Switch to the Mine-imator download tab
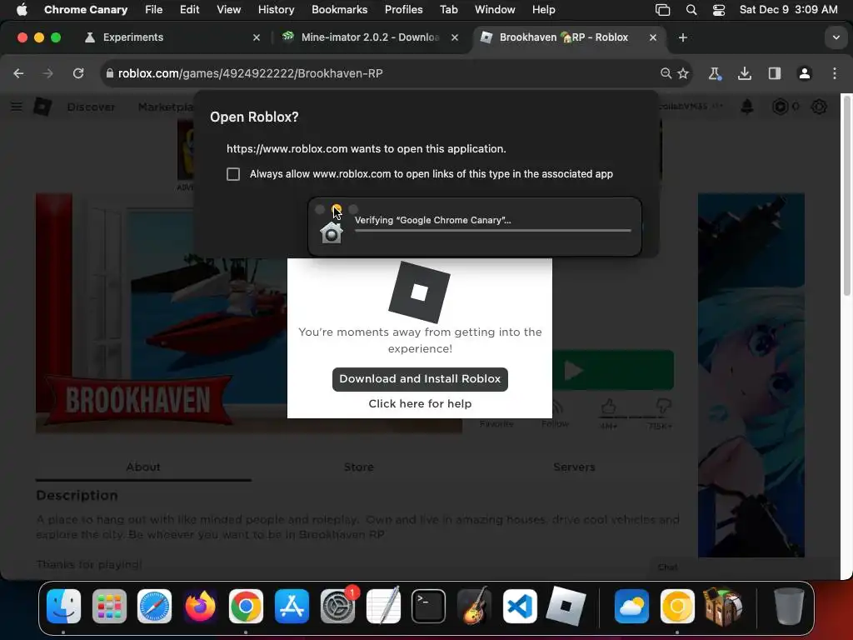 (x=370, y=37)
